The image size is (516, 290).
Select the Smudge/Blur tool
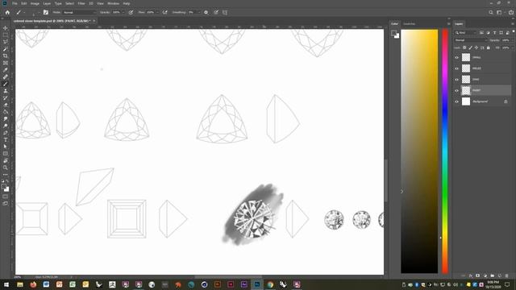(x=6, y=118)
